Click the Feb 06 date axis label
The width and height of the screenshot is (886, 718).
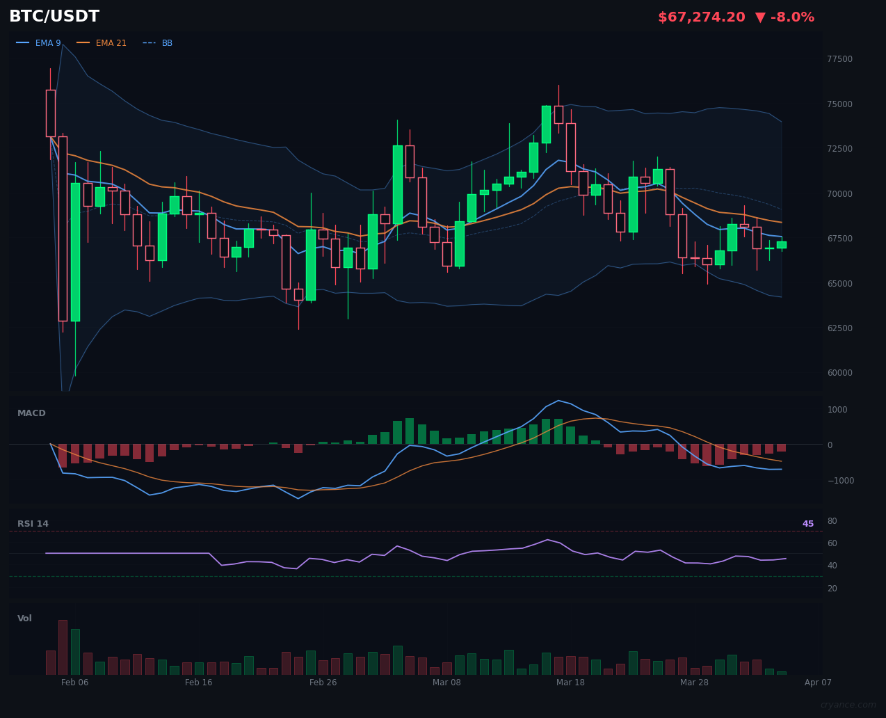coord(74,683)
